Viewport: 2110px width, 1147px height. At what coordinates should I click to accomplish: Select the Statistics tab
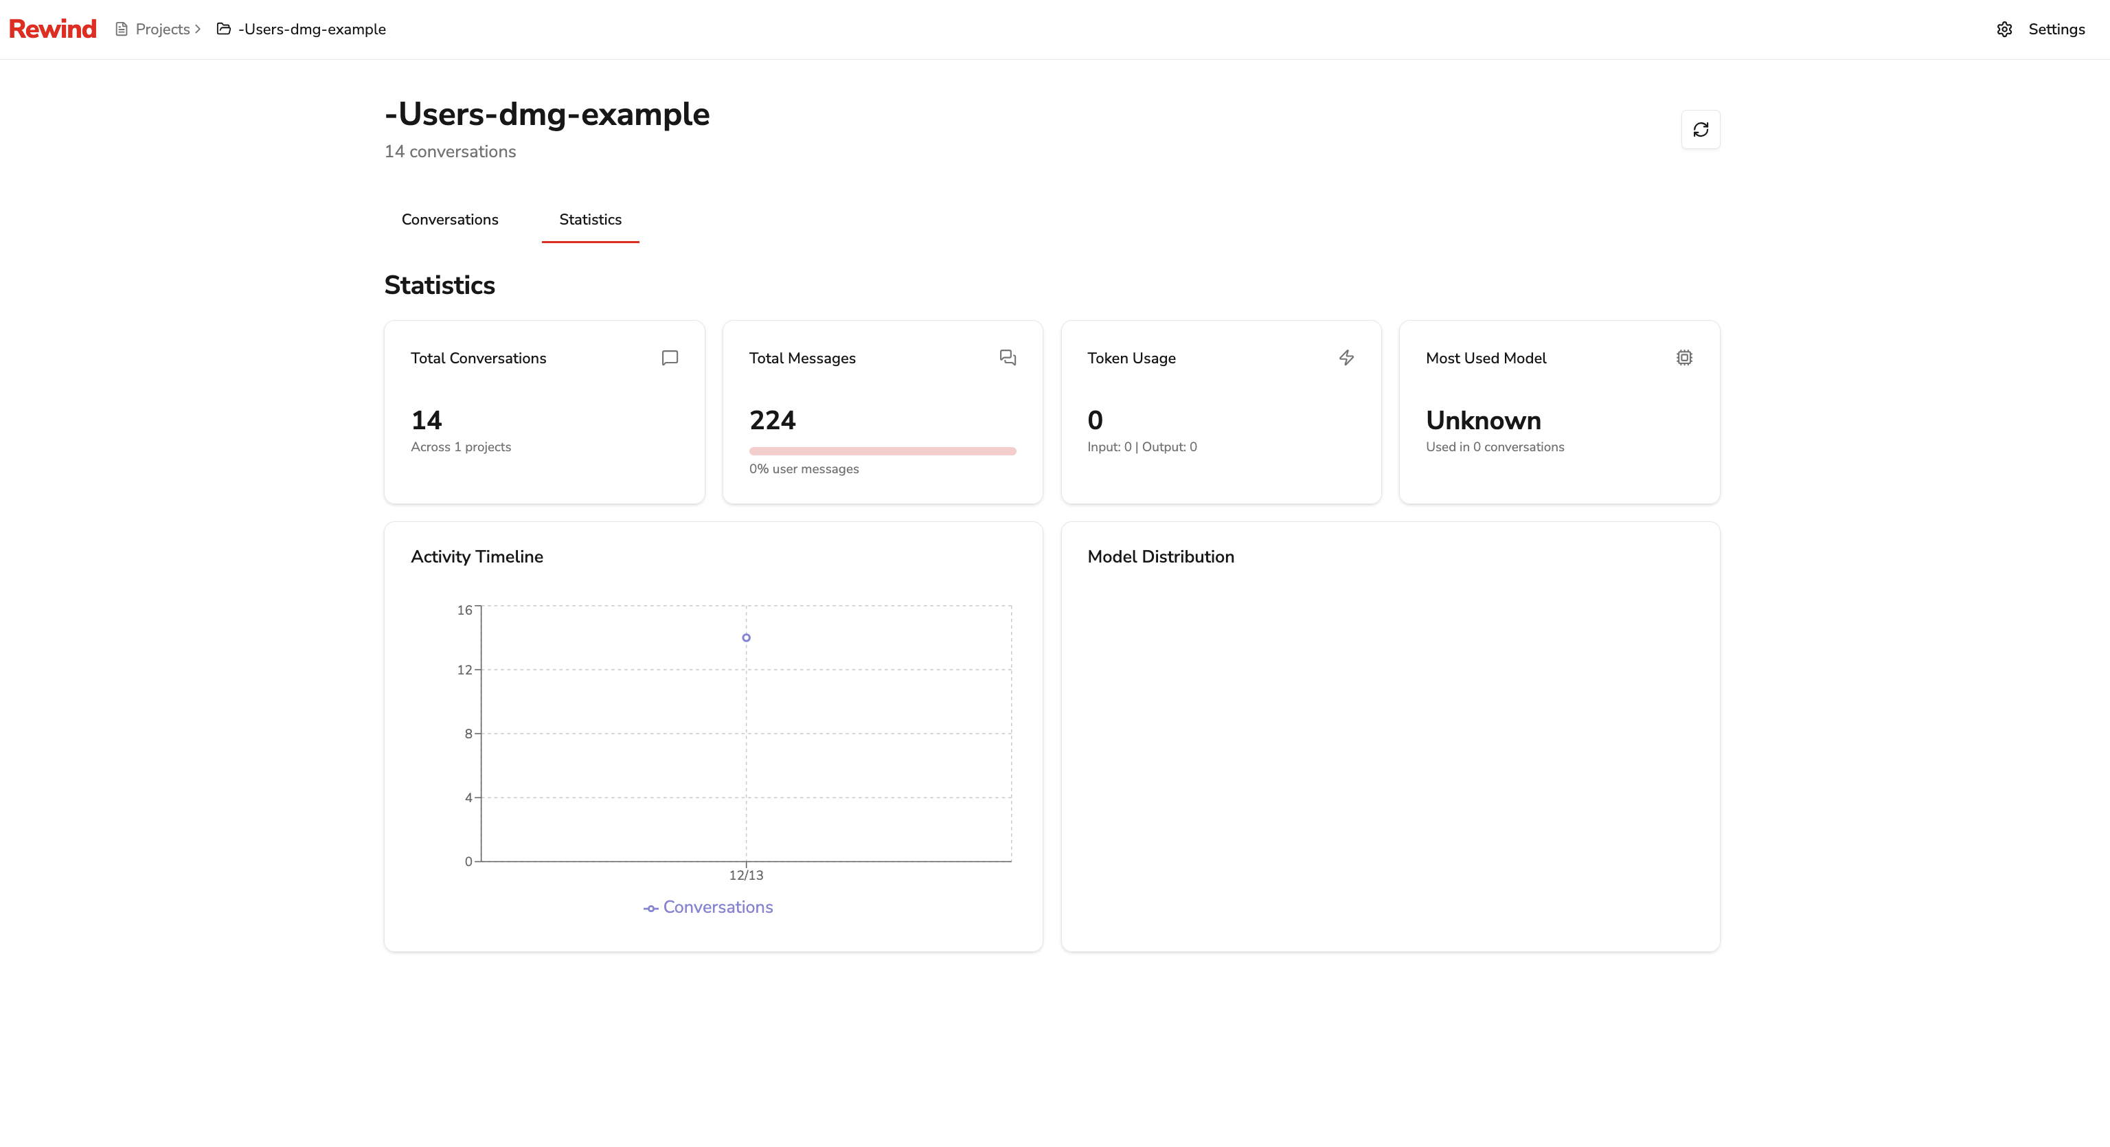590,220
